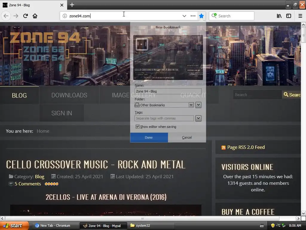Click the on-screen keyboard tray icon
The height and width of the screenshot is (230, 306).
262,226
